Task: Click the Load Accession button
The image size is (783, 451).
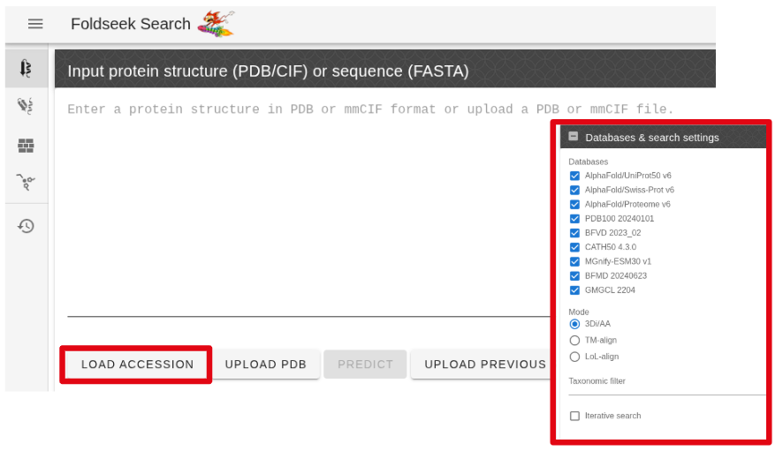Action: click(x=137, y=365)
